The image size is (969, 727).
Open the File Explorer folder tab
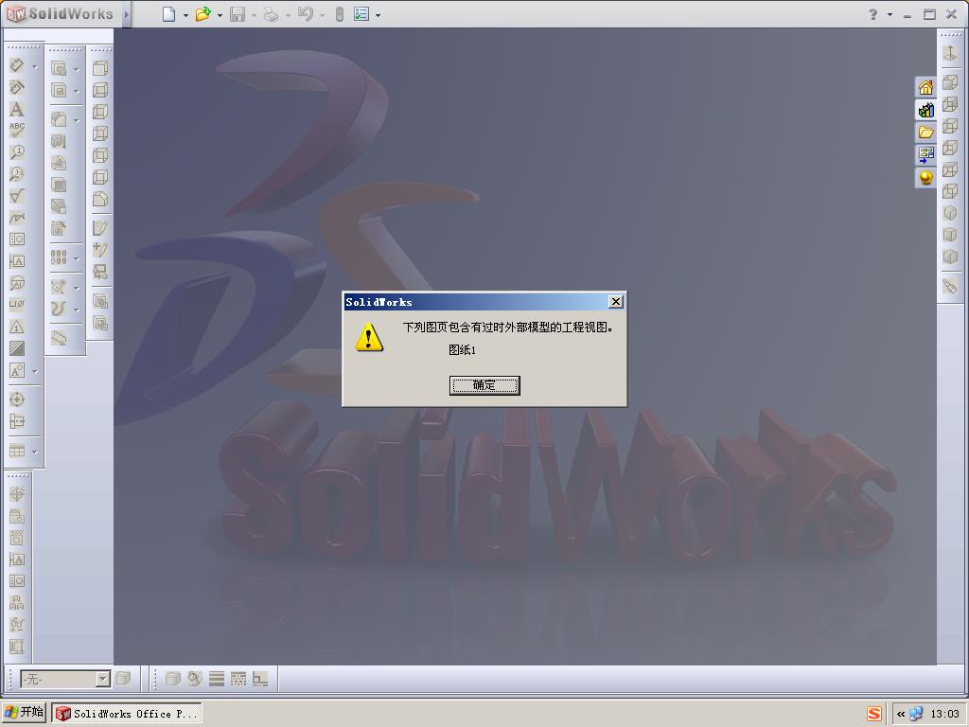pyautogui.click(x=925, y=133)
